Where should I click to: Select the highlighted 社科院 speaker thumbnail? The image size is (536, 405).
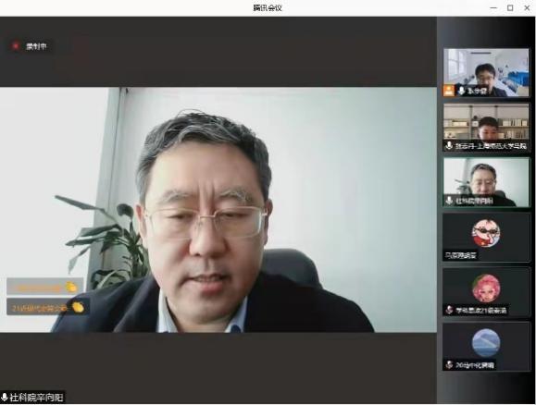tap(486, 182)
